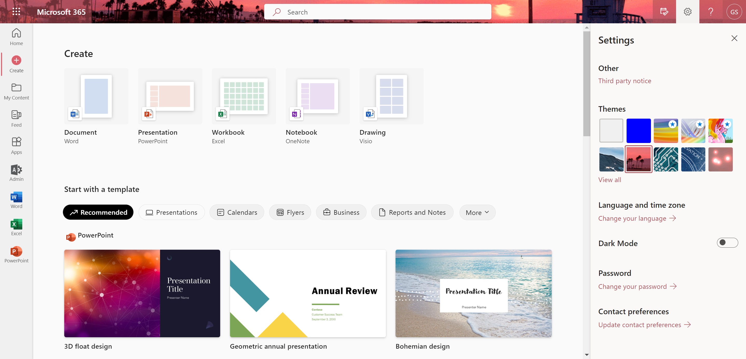Select the pink bokeh theme
The width and height of the screenshot is (746, 359).
(x=721, y=159)
